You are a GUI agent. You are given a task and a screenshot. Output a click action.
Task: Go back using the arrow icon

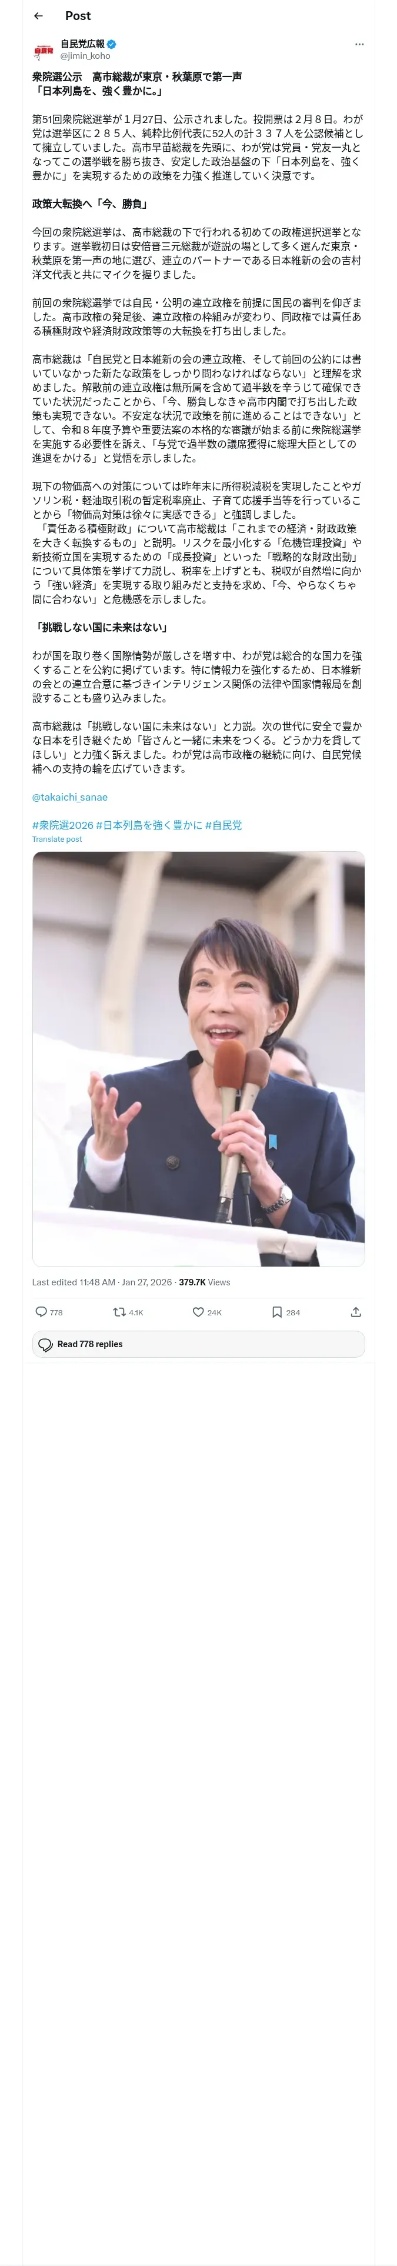(x=38, y=16)
